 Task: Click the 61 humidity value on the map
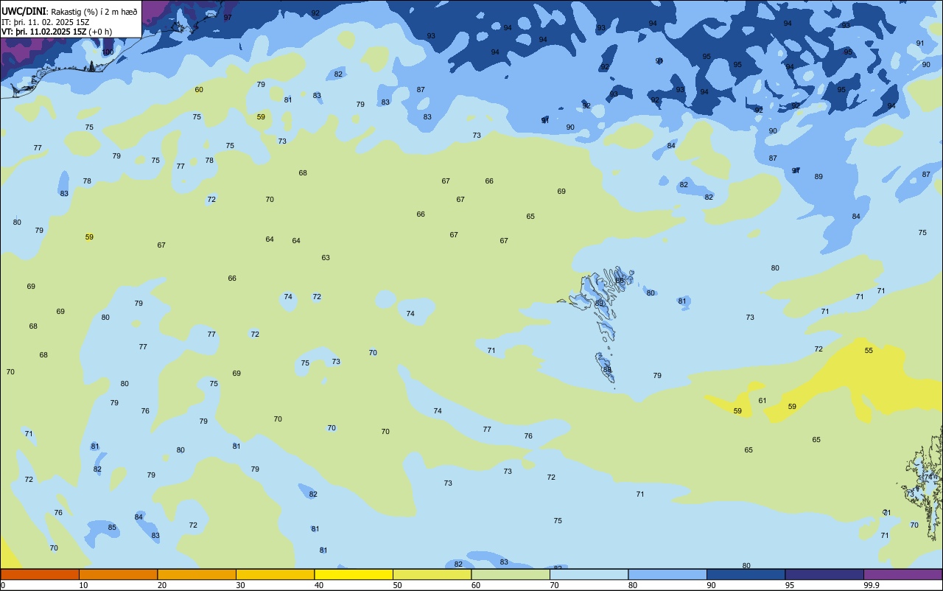tap(763, 401)
